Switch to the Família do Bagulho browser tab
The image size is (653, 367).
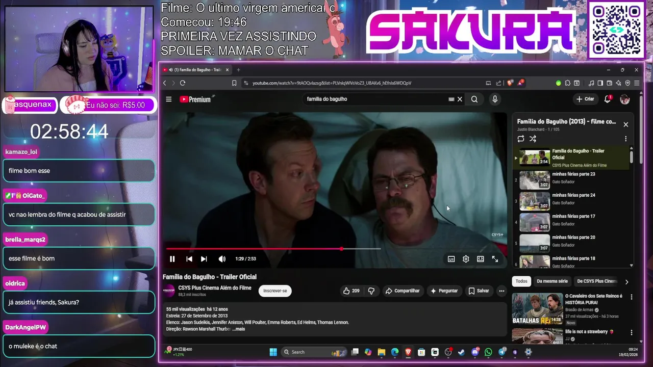197,70
